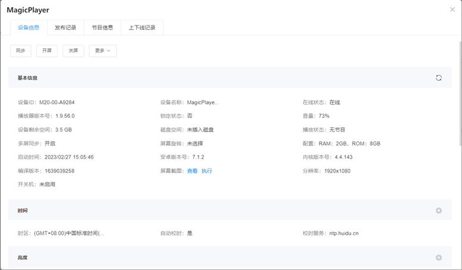Click the vertical scrollbar on the right
Screen dimensions: 462x270
tap(459, 89)
